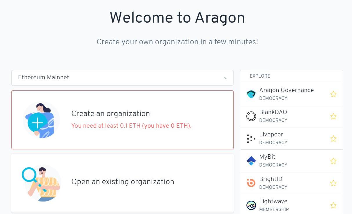
Task: Click the Aragon Governance eagle logo
Action: click(x=251, y=94)
